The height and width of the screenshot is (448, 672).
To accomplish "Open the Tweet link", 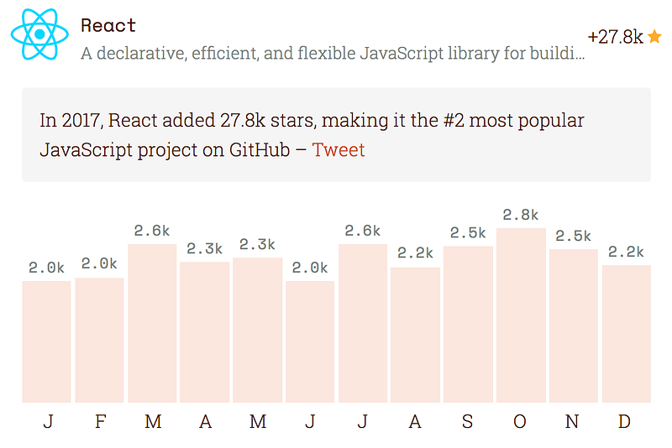I will tap(339, 150).
